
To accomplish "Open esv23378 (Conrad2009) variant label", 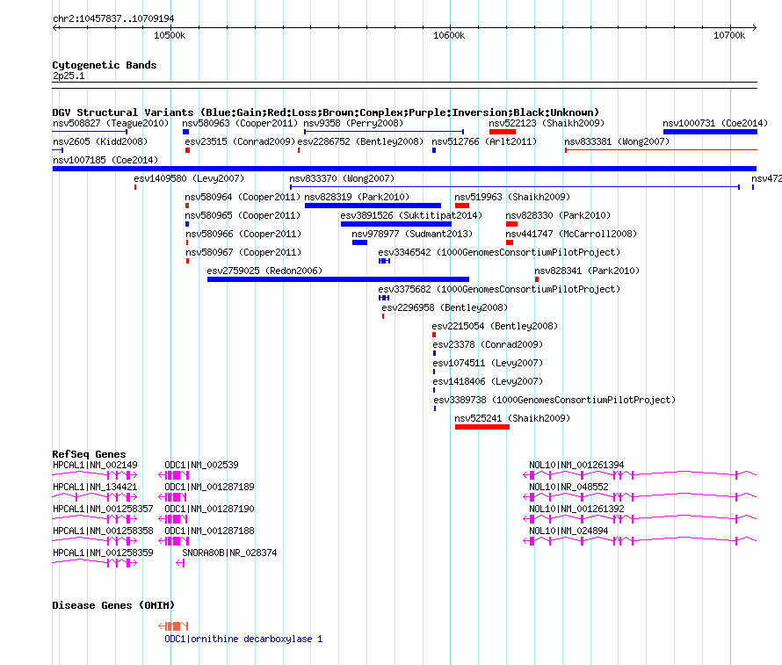I will click(488, 344).
